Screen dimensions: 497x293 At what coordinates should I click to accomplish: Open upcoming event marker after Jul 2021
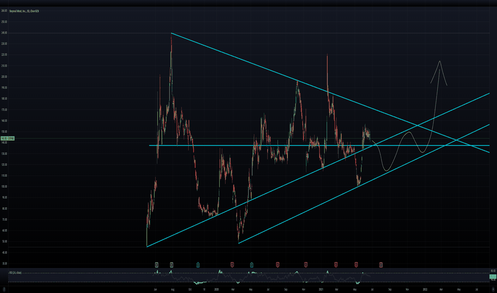381,265
